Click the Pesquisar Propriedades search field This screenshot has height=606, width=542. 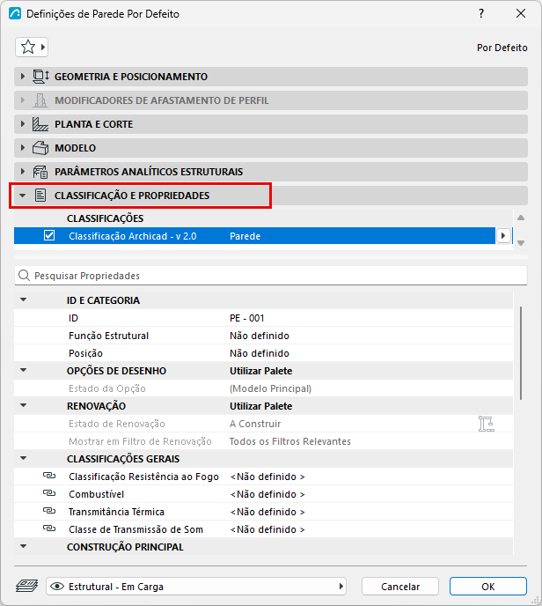[271, 276]
